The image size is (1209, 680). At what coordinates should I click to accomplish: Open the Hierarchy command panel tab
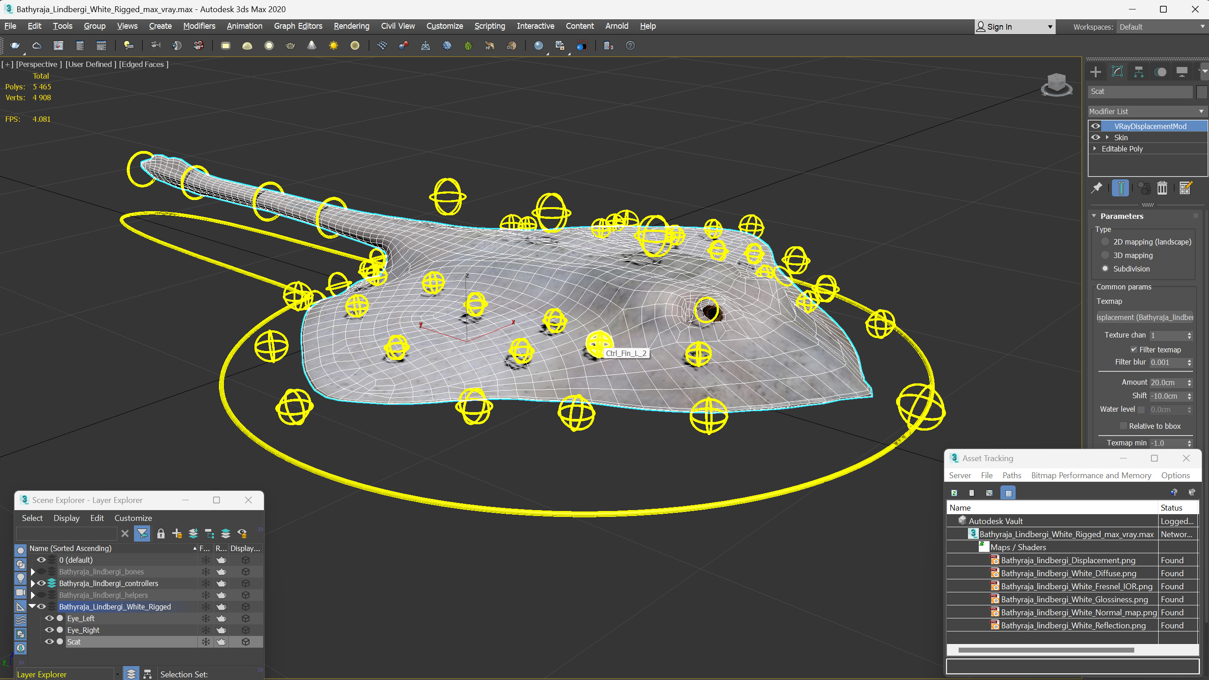pyautogui.click(x=1138, y=72)
